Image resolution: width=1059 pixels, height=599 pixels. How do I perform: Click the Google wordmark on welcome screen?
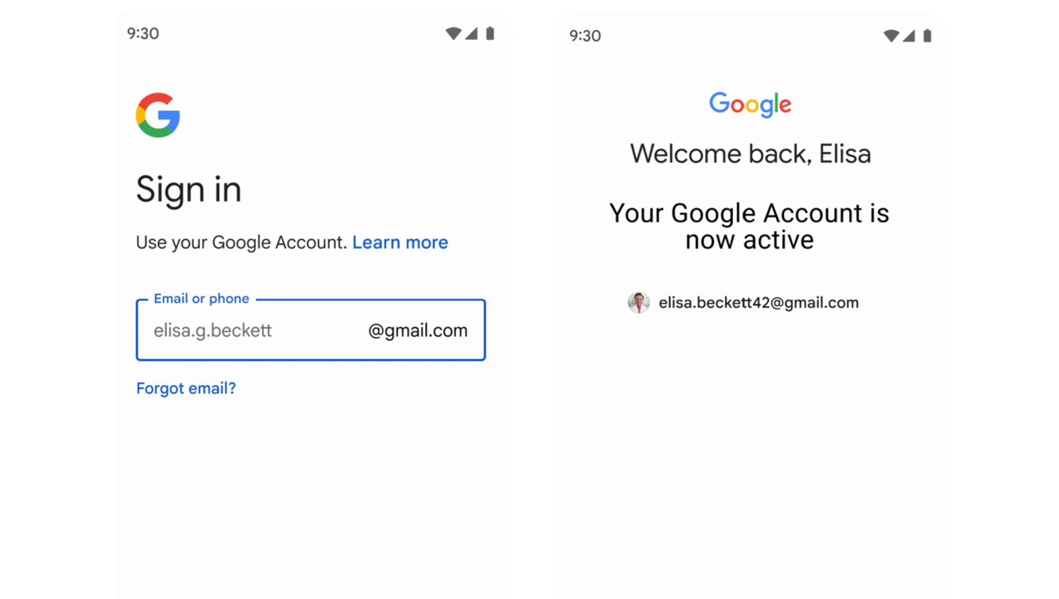[750, 104]
